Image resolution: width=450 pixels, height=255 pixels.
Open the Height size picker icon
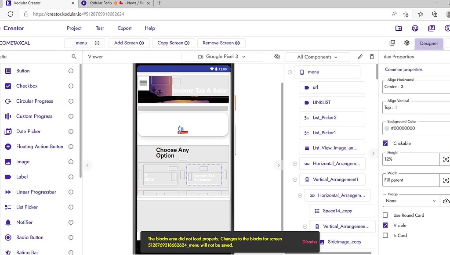pyautogui.click(x=446, y=159)
